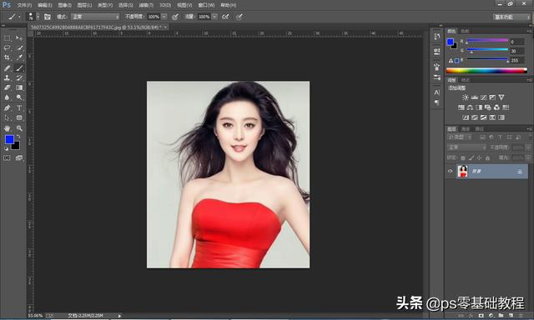
Task: Select the Quick Selection tool
Action: point(19,48)
